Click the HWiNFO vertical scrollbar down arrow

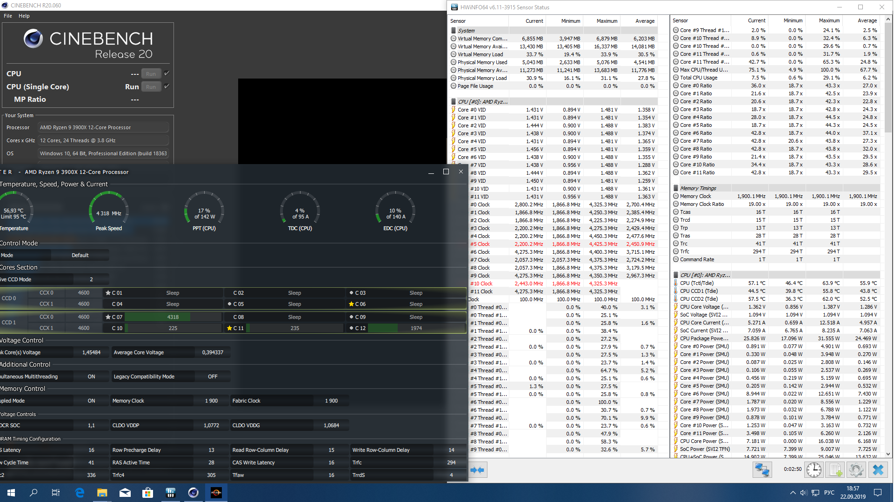click(888, 454)
